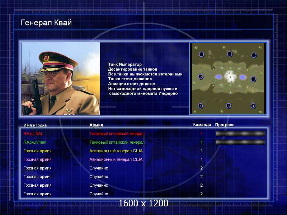
Task: Click the team number in RAJkunimen's row
Action: click(202, 142)
